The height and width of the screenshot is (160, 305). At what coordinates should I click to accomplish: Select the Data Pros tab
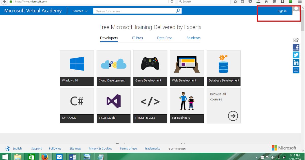point(164,38)
